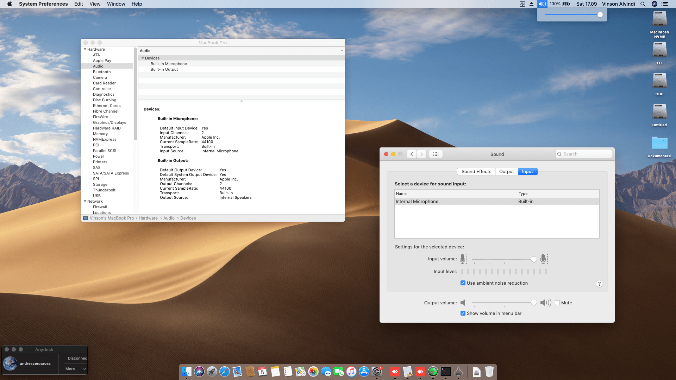Toggle Use ambient noise reduction checkbox
The image size is (676, 380).
tap(463, 283)
